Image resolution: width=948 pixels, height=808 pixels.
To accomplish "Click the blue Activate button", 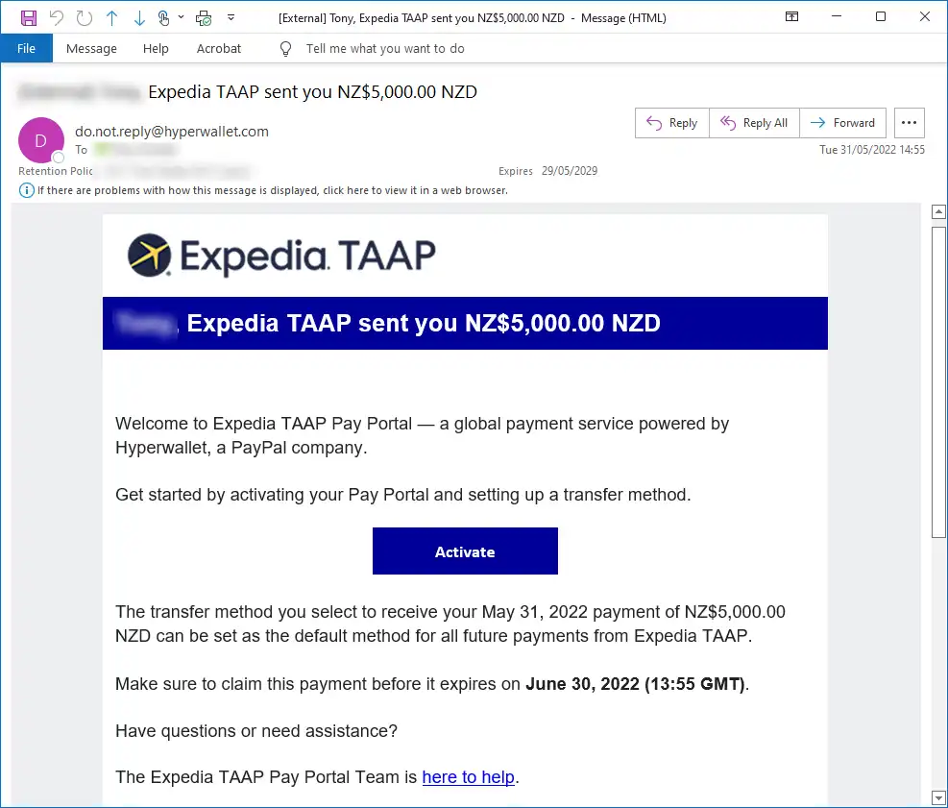I will (465, 551).
